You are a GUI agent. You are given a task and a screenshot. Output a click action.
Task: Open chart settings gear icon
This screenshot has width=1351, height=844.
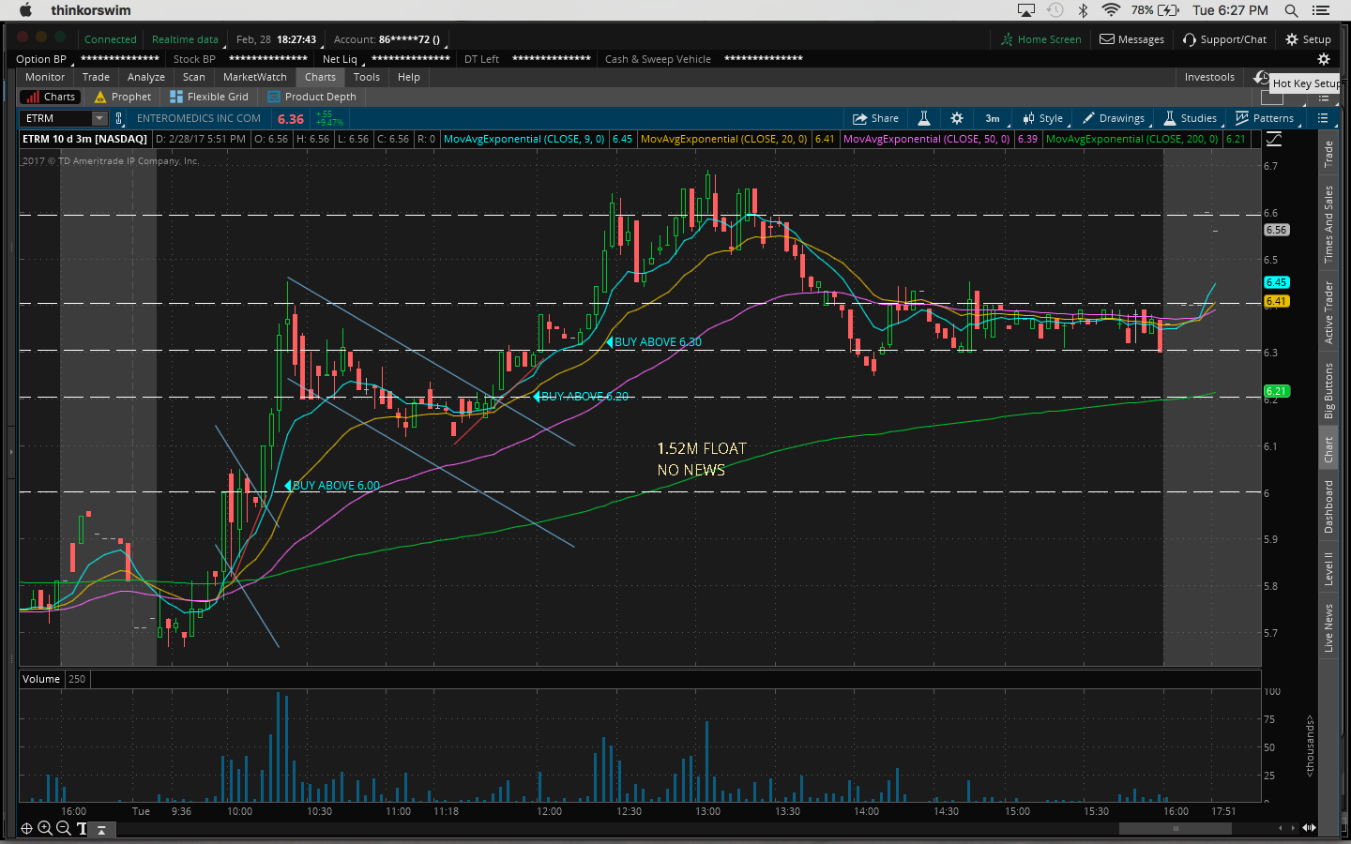956,118
